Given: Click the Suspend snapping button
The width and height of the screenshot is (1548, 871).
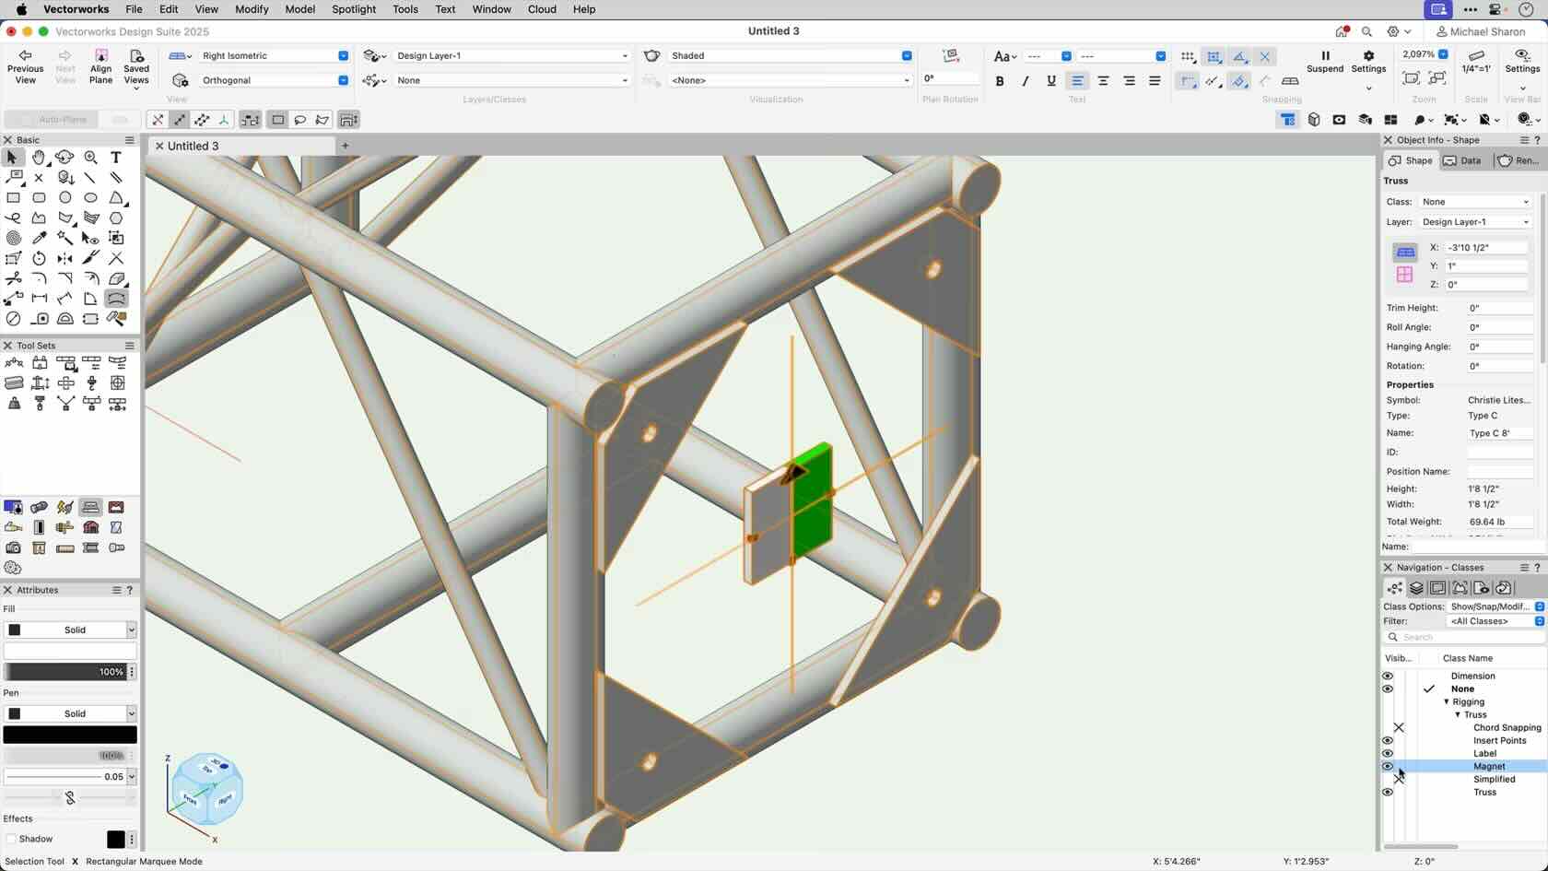Looking at the screenshot, I should coord(1325,62).
